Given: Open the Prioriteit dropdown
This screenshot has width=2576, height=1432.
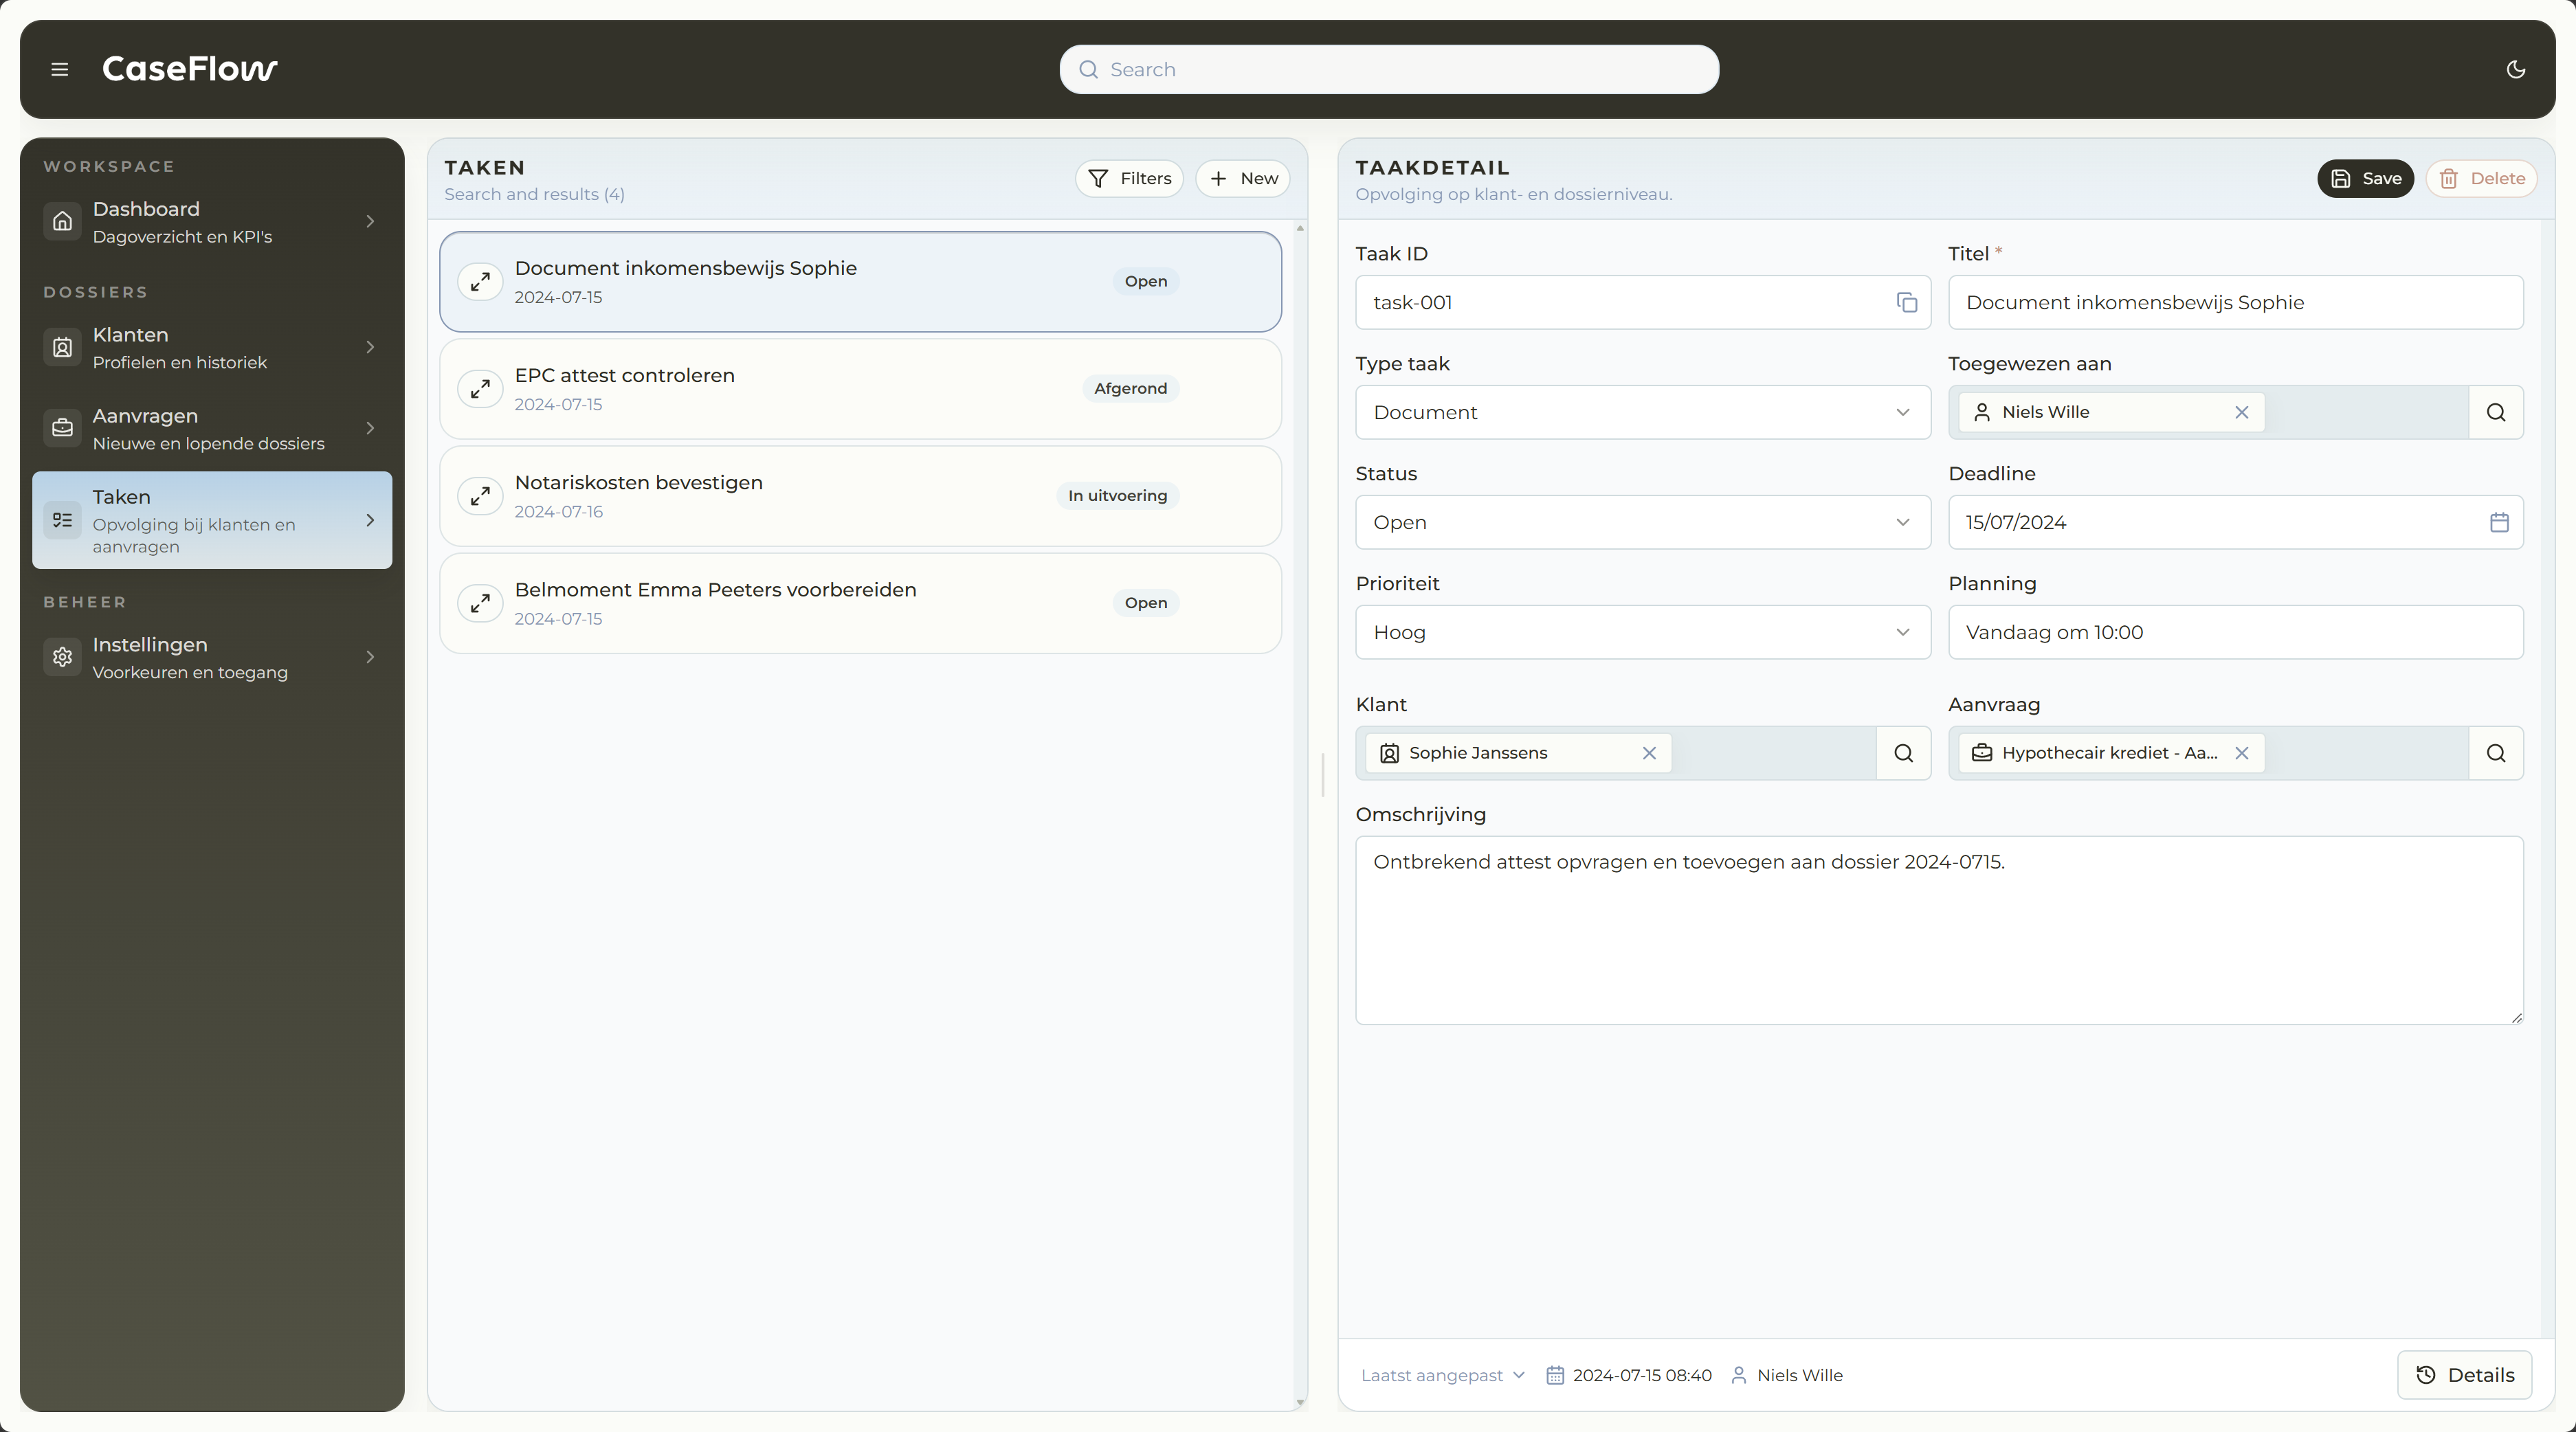Looking at the screenshot, I should click(x=1642, y=632).
